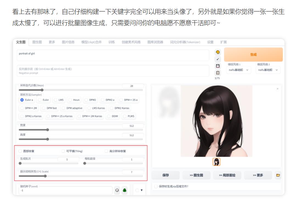
Task: Click the palette icon next to the prompt
Action: [x=218, y=52]
